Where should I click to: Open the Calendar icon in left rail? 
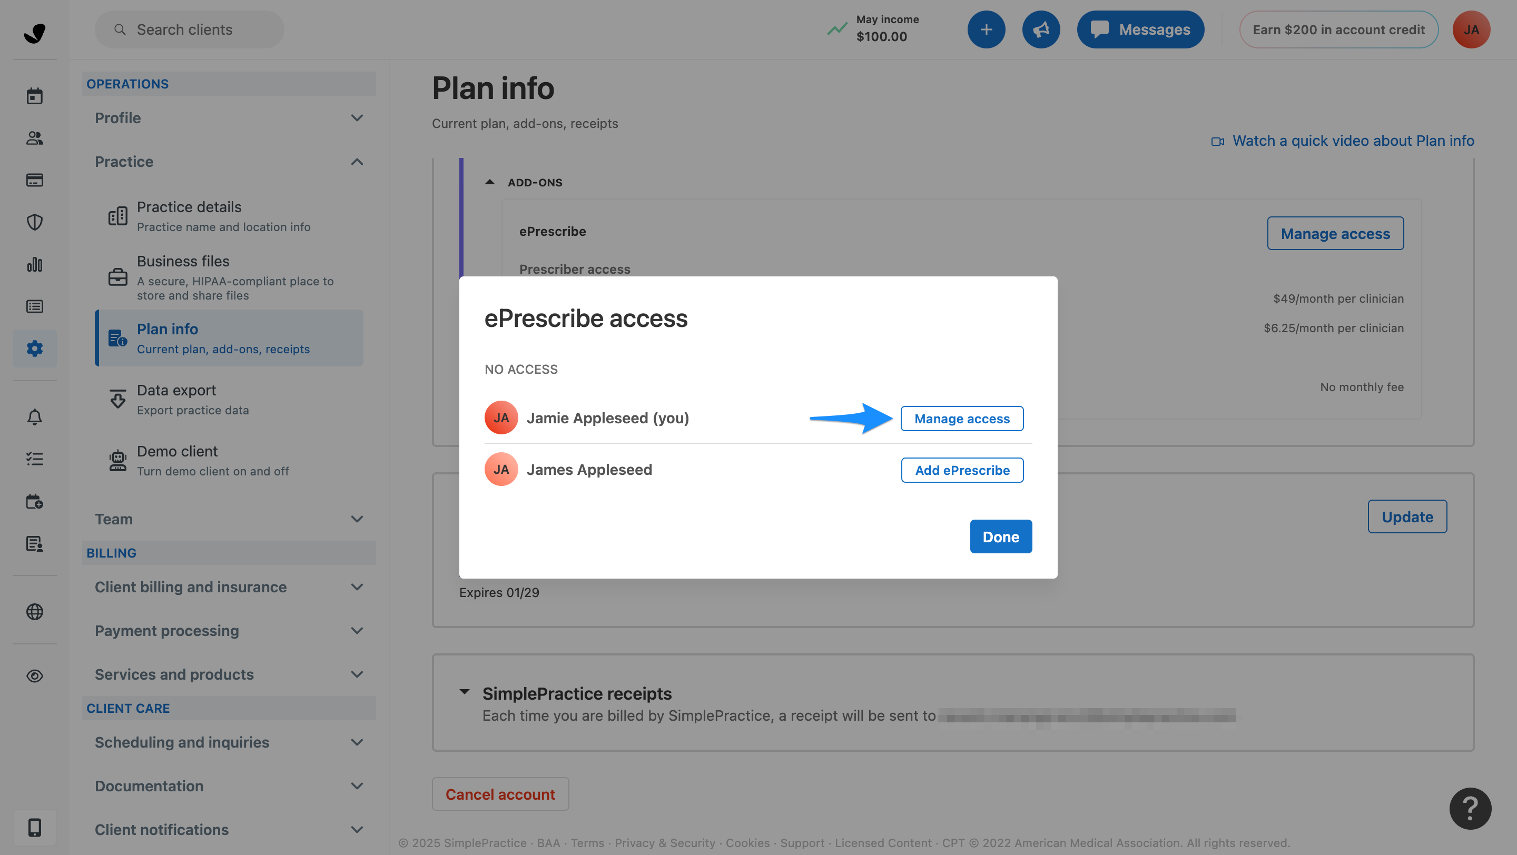tap(35, 96)
